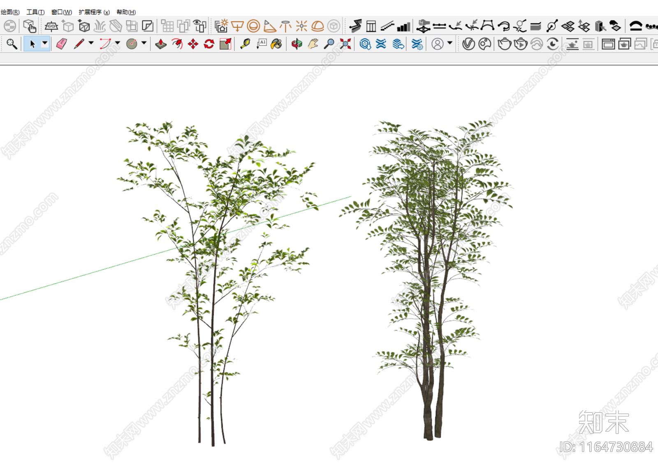The width and height of the screenshot is (658, 463).
Task: Select the Scale tool
Action: [x=225, y=44]
